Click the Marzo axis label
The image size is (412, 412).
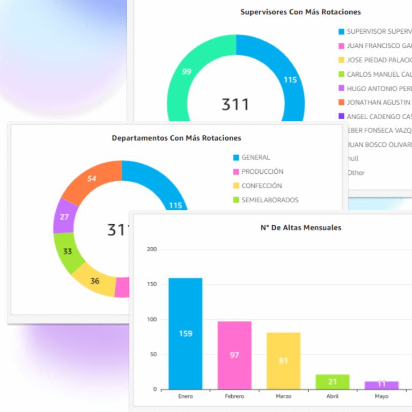283,396
